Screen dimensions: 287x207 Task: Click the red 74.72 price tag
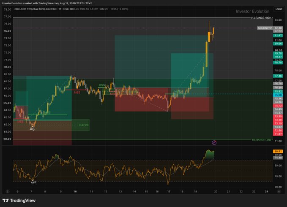click(278, 106)
